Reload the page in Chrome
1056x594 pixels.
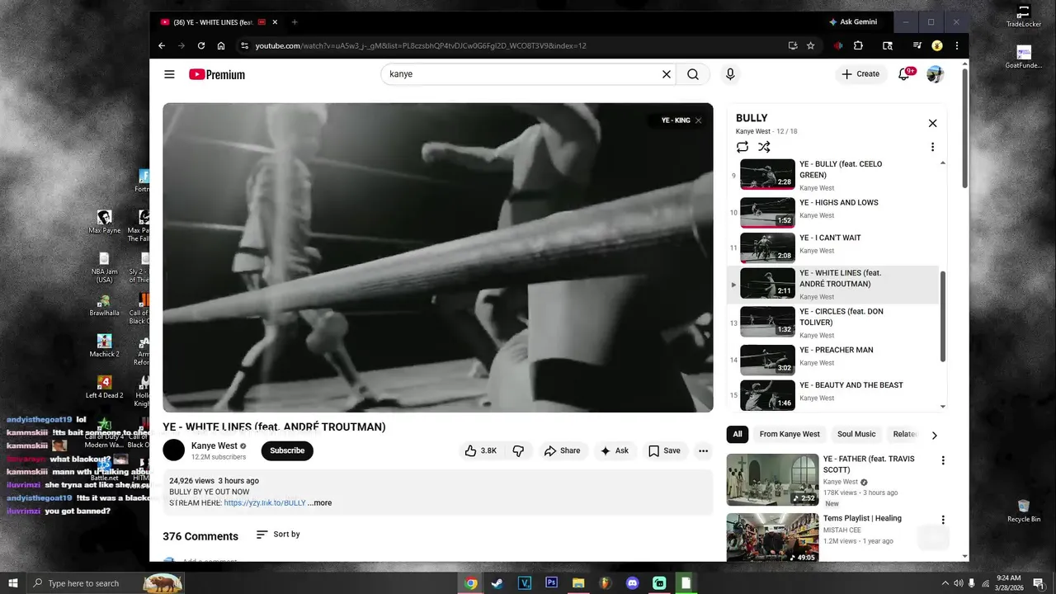200,45
